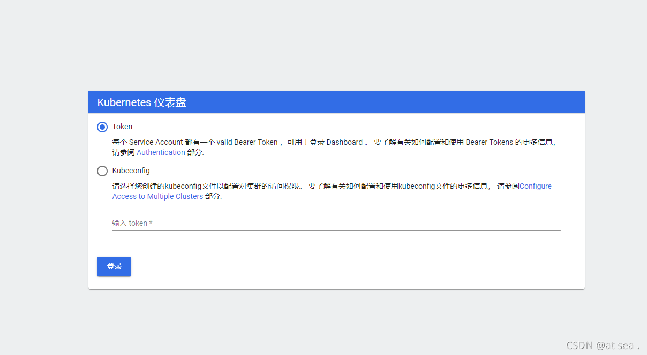647x355 pixels.
Task: Select the Kubeconfig radio button
Action: click(x=102, y=171)
